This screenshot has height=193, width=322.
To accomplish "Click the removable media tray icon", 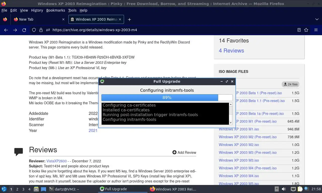I will (x=276, y=189).
